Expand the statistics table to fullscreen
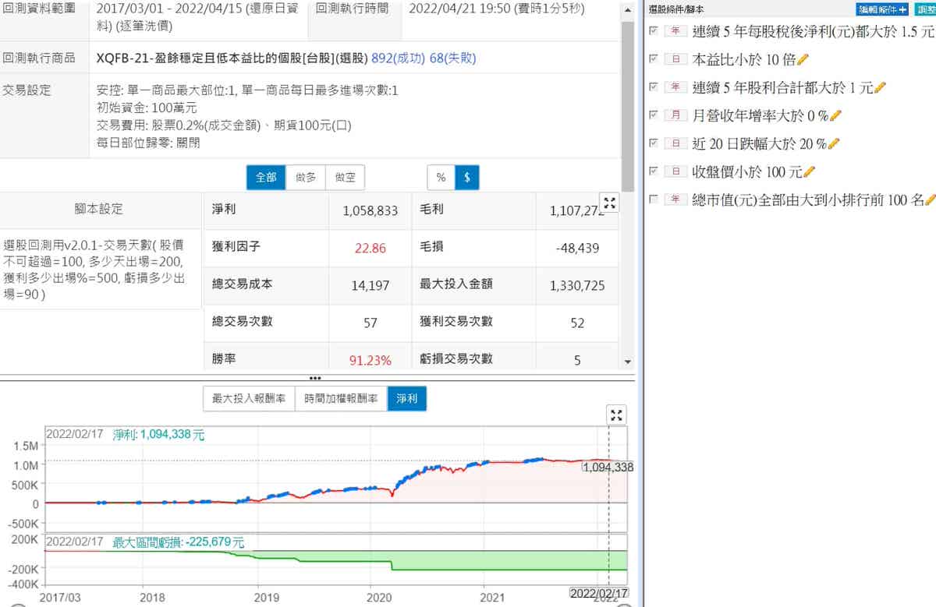Viewport: 936px width, 607px height. click(610, 203)
